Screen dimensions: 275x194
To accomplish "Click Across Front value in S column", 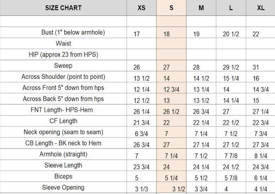I will [171, 90].
